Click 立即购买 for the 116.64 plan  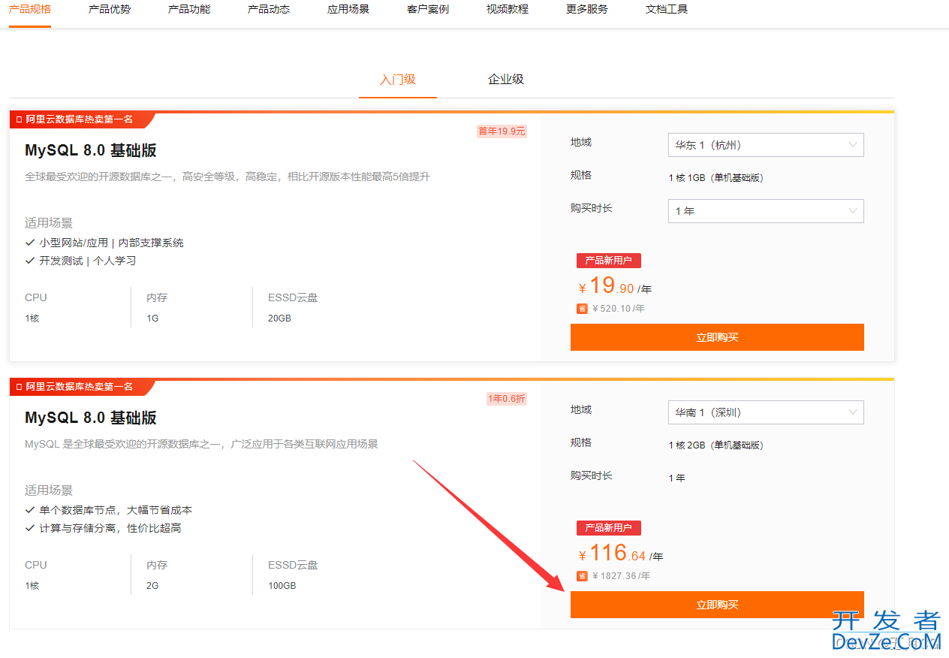click(x=717, y=605)
